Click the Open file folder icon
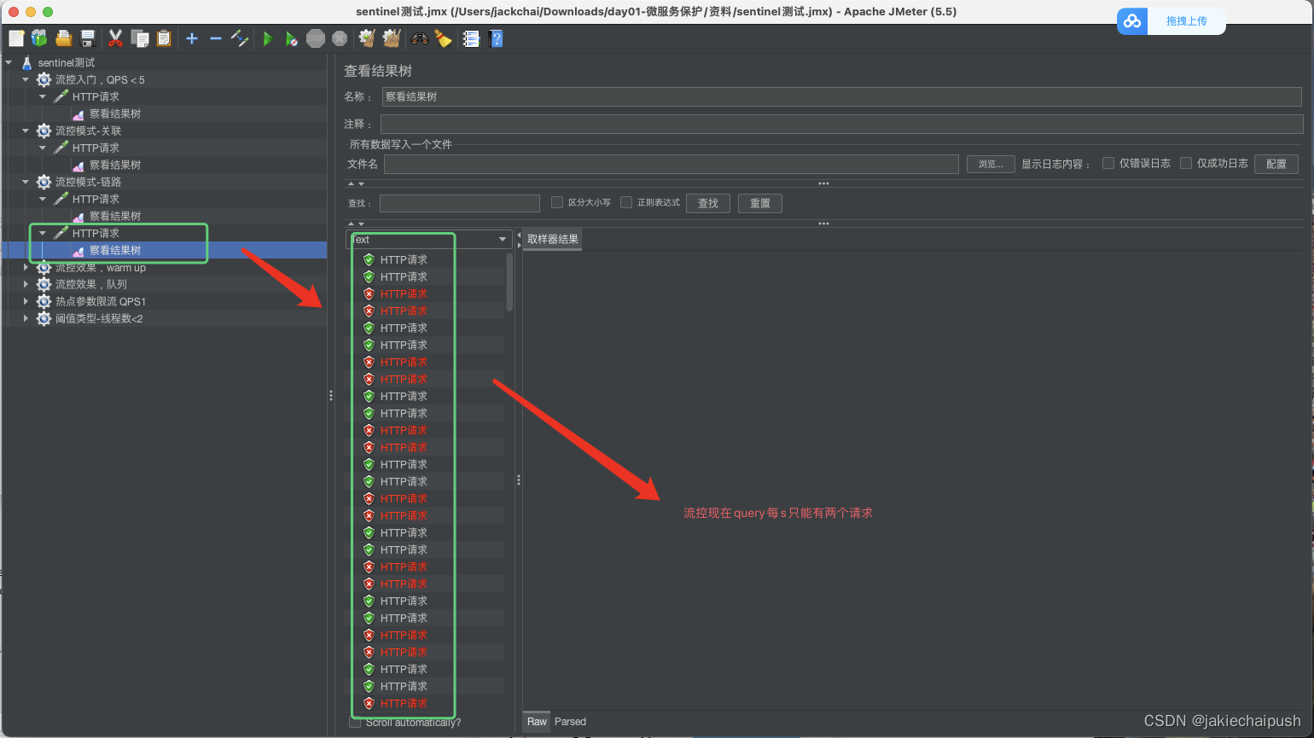The height and width of the screenshot is (738, 1314). [63, 38]
